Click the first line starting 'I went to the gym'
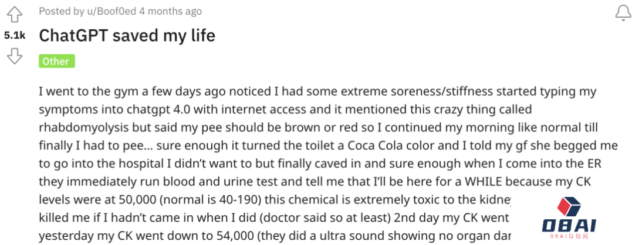 coord(317,92)
